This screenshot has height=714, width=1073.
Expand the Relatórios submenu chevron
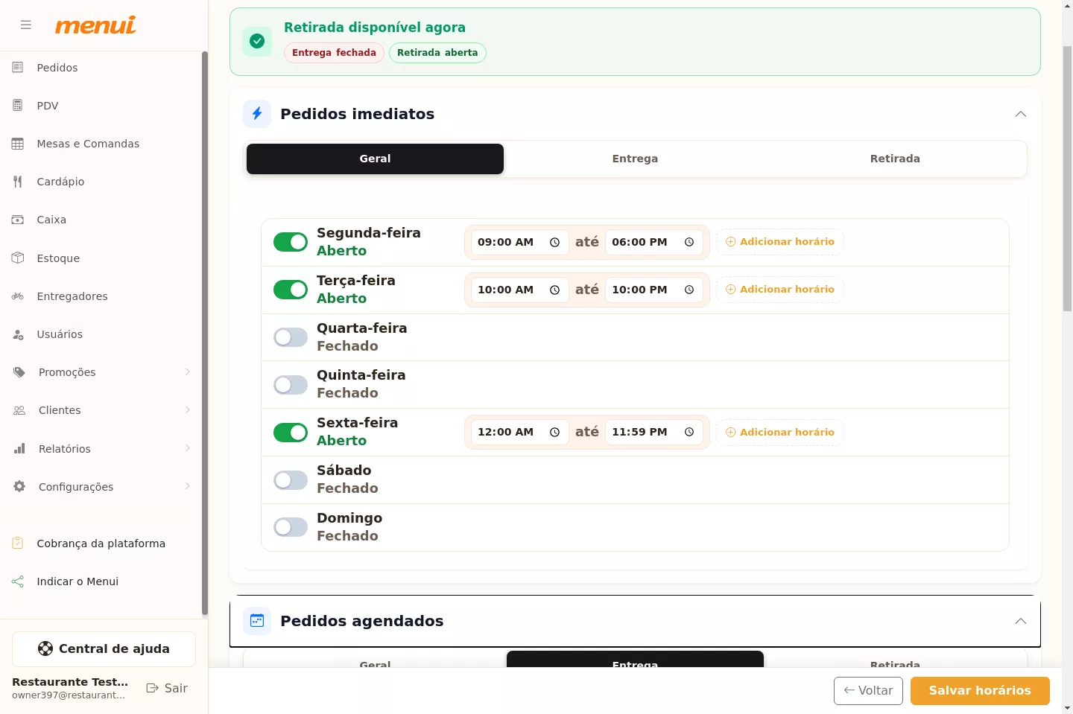(x=188, y=448)
